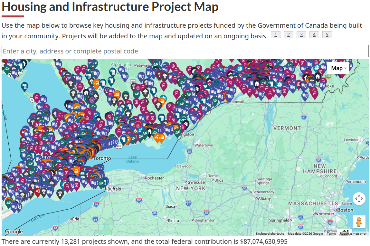Open footnote link 1
This screenshot has height=246, width=370.
click(275, 35)
